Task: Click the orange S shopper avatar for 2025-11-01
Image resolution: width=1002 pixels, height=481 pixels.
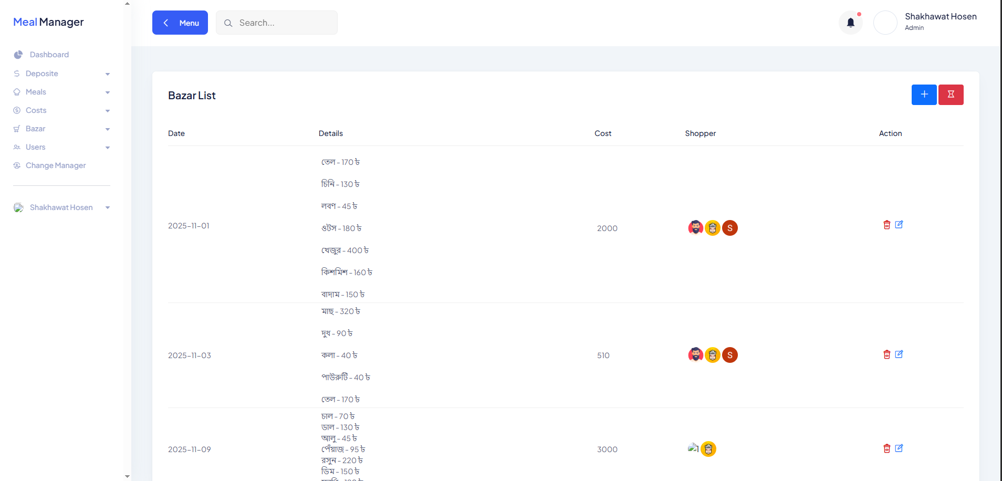Action: tap(729, 228)
